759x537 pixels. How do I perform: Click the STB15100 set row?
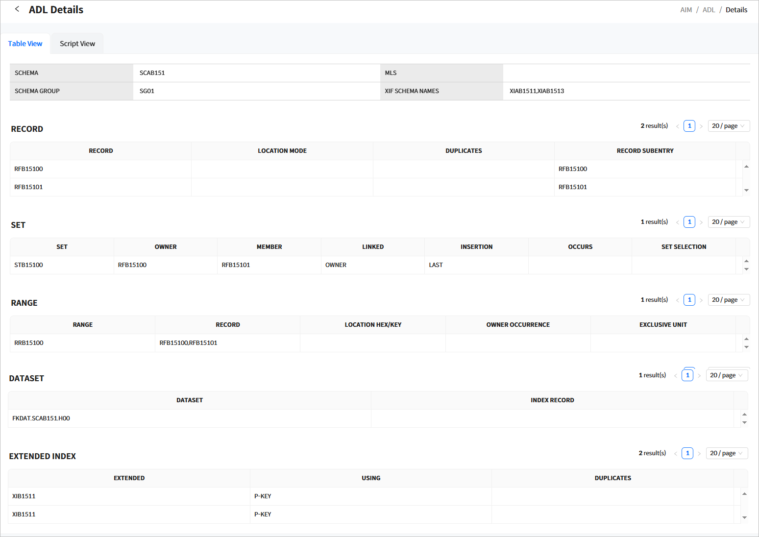tap(29, 265)
